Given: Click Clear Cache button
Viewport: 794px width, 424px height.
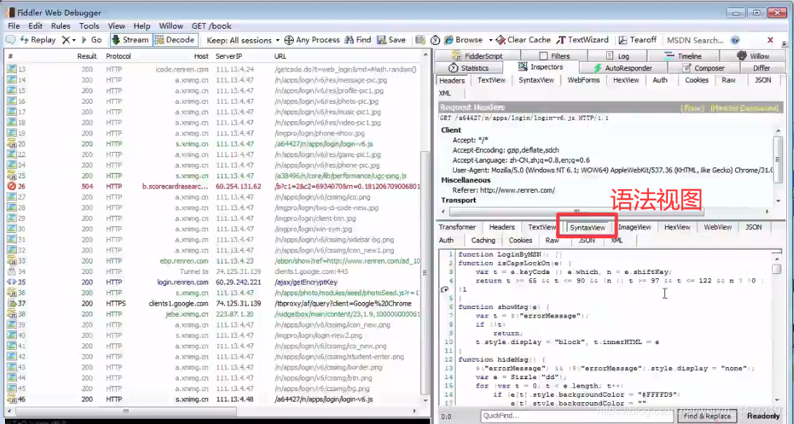Looking at the screenshot, I should click(523, 39).
